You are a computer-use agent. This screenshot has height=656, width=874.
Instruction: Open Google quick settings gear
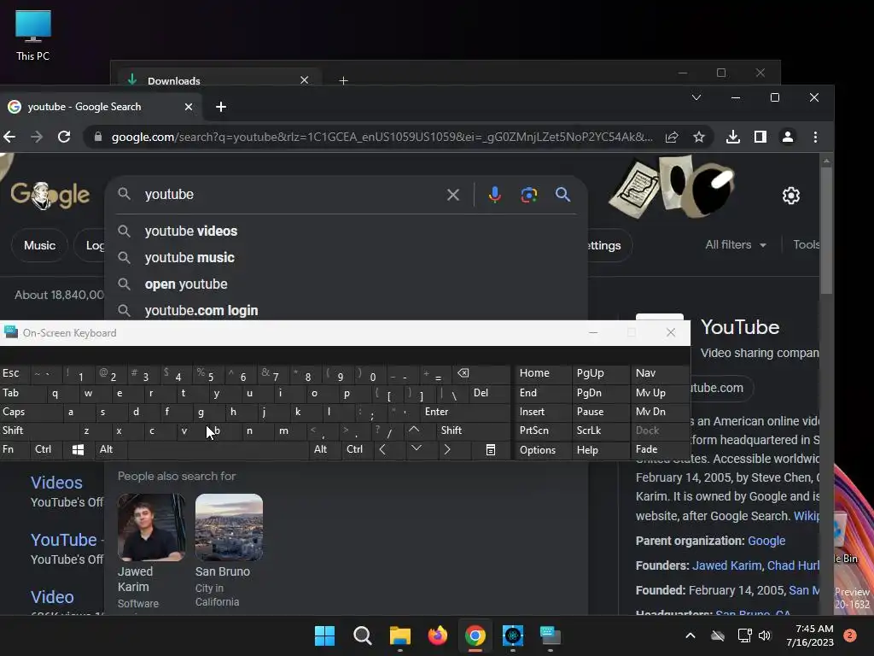point(791,196)
